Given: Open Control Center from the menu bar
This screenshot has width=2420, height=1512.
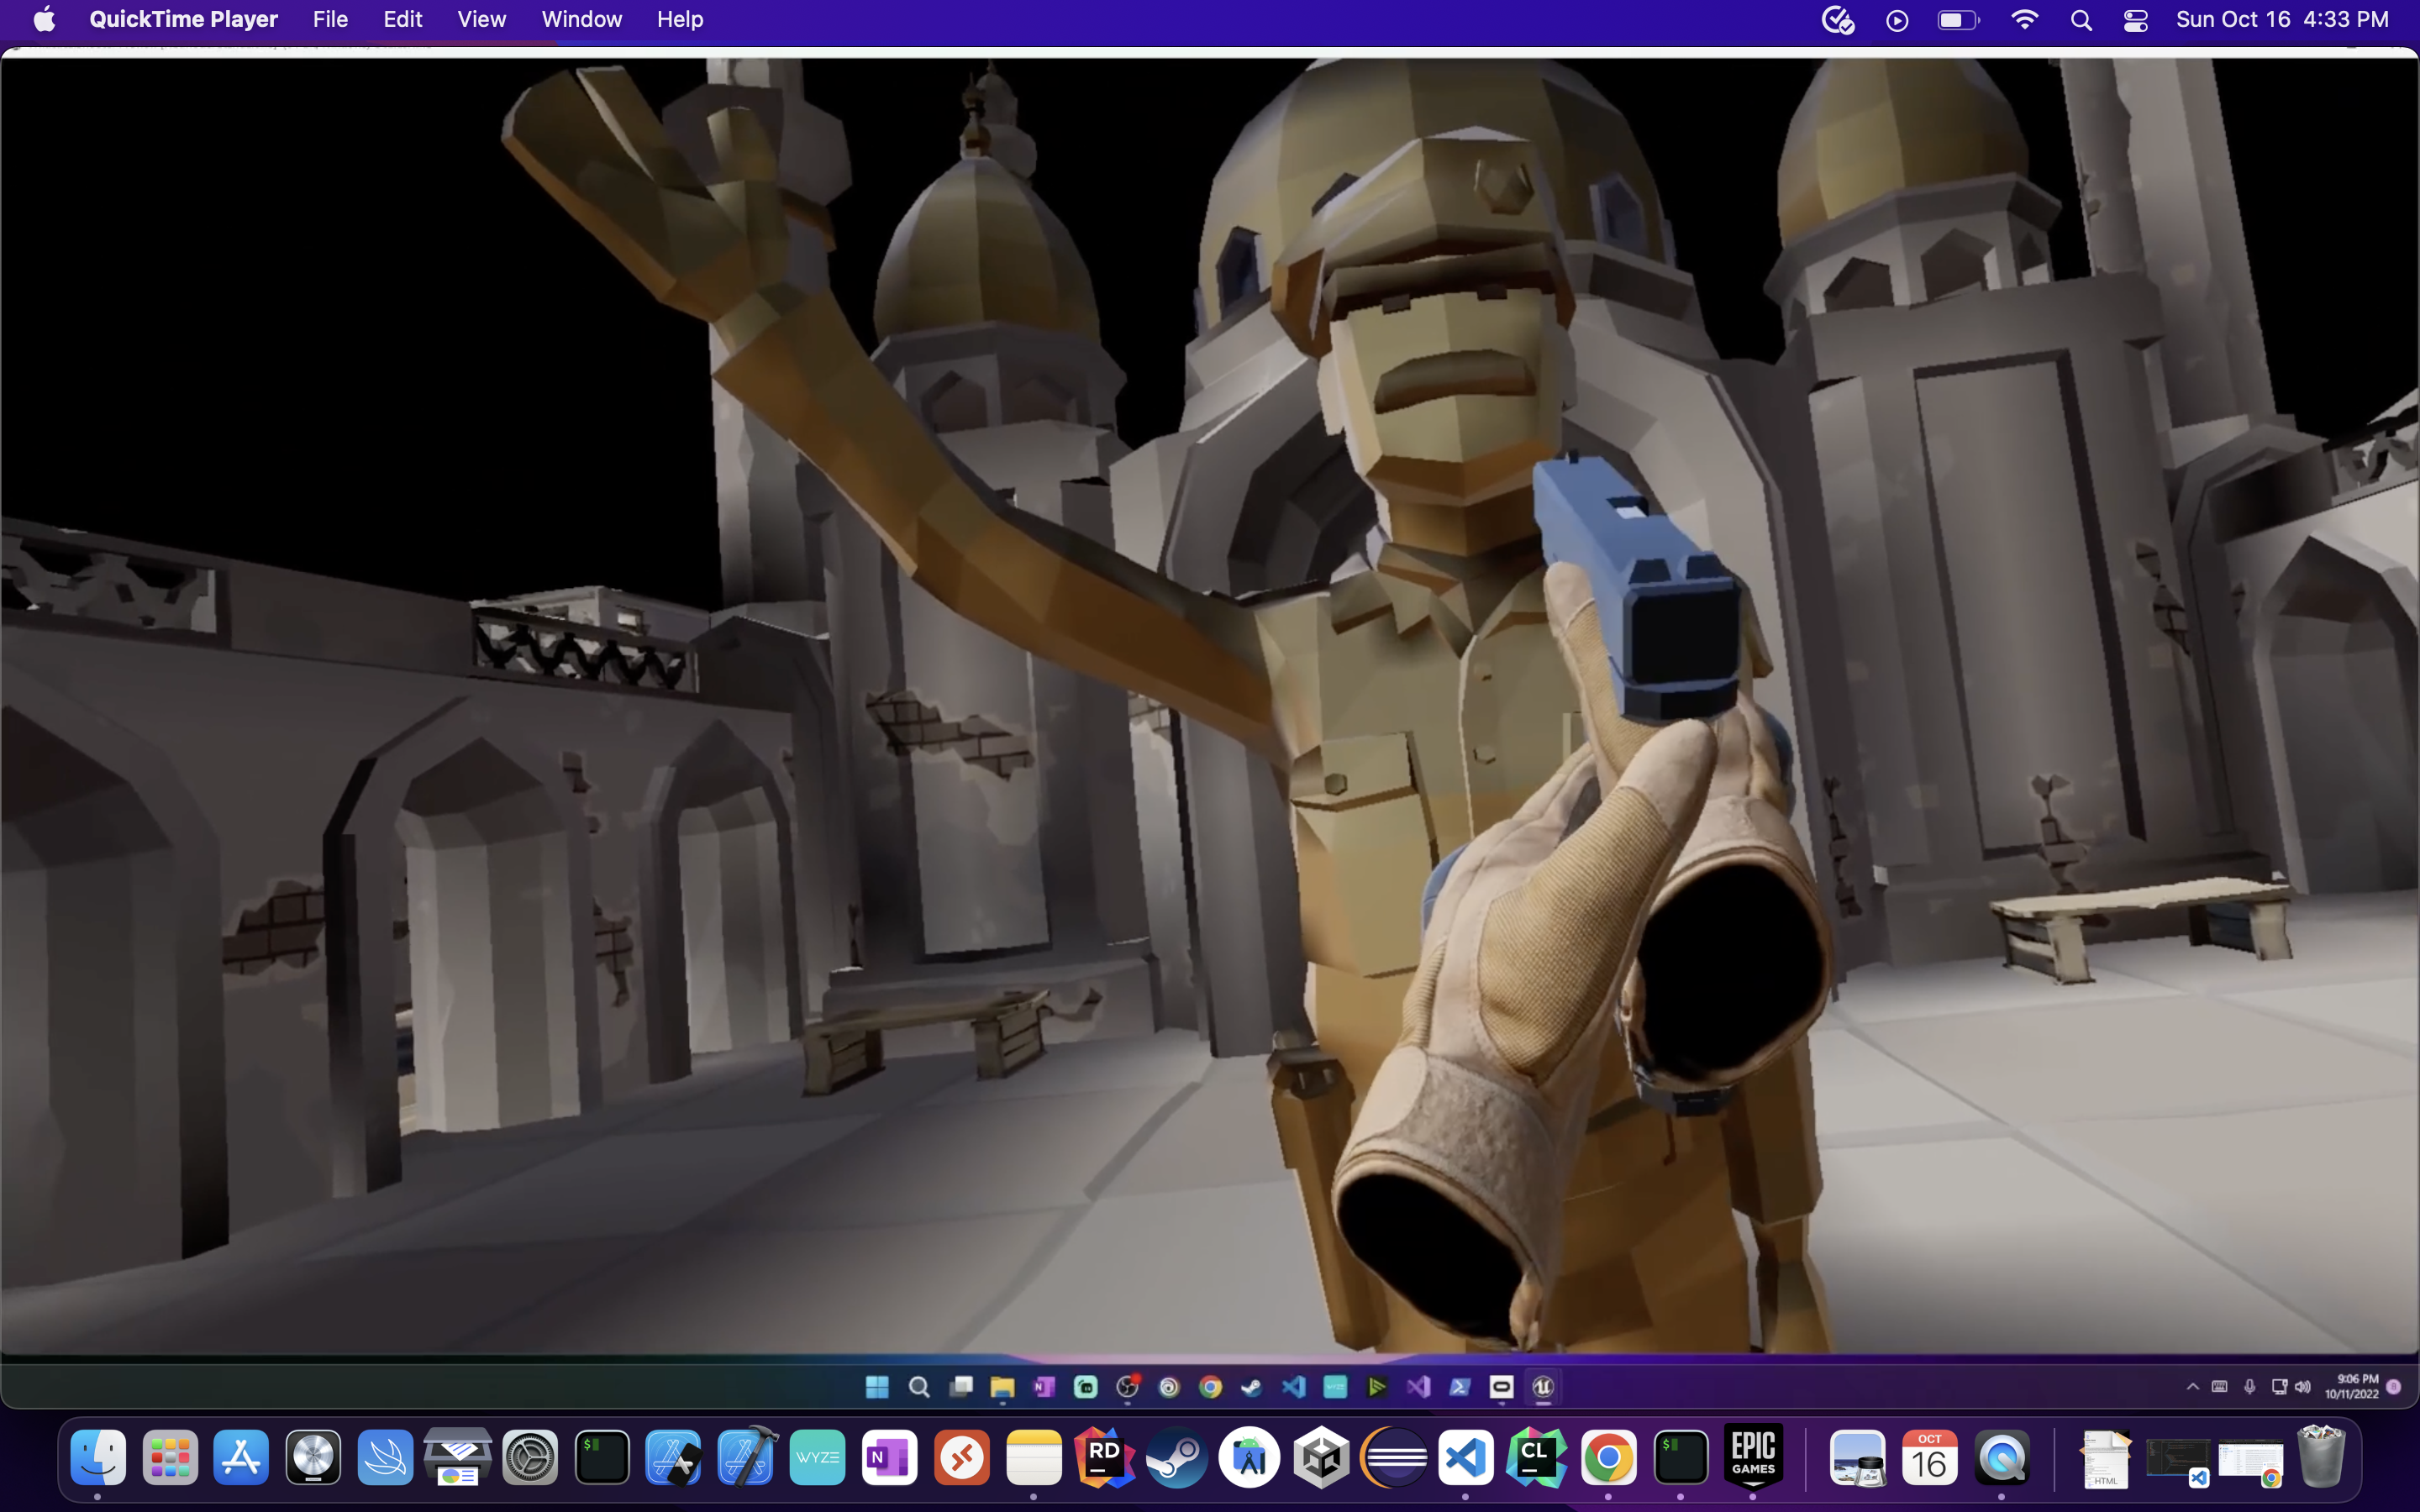Looking at the screenshot, I should coord(2135,20).
